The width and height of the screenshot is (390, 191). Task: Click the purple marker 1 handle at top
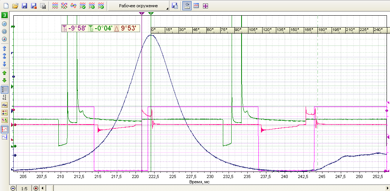pos(142,13)
